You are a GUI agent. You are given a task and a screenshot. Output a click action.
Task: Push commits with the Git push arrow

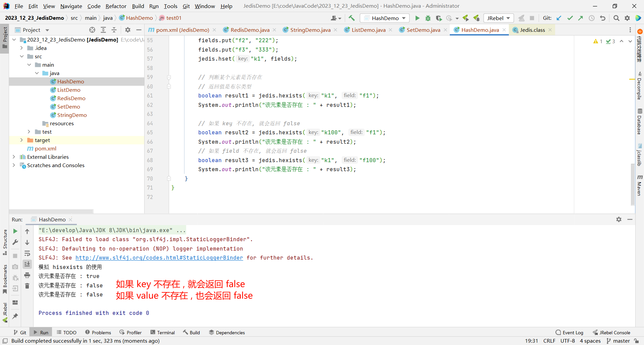pos(581,18)
